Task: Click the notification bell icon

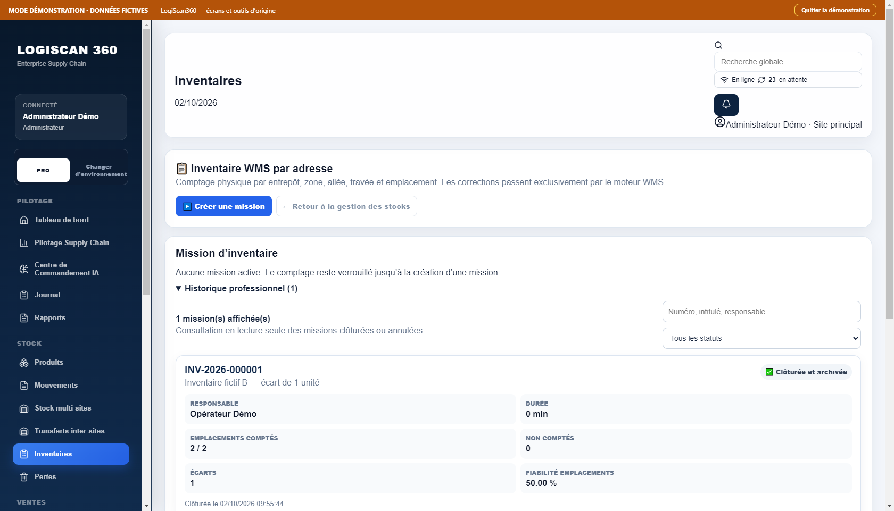Action: click(x=726, y=105)
